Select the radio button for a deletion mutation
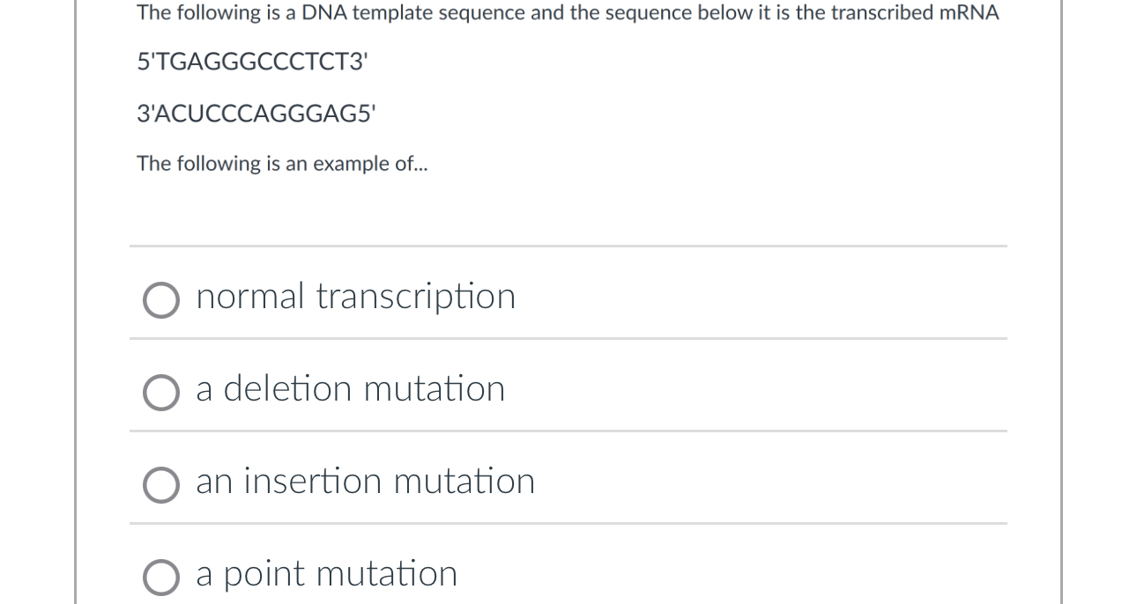This screenshot has height=604, width=1137. pyautogui.click(x=161, y=393)
